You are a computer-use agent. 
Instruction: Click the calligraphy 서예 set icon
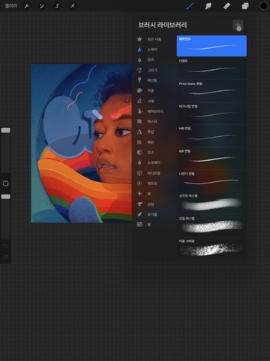(x=139, y=101)
